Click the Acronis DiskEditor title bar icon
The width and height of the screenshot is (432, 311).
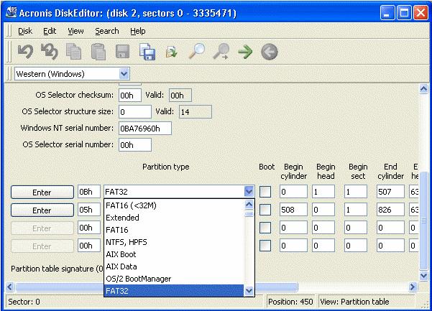pyautogui.click(x=12, y=12)
